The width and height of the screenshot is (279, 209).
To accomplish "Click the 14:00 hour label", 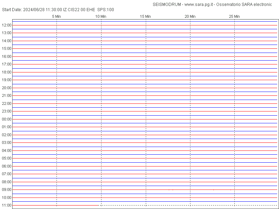I will [6, 41].
